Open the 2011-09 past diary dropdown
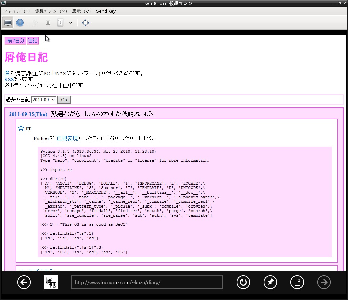Viewport: 348px width, 300px height. [x=43, y=100]
